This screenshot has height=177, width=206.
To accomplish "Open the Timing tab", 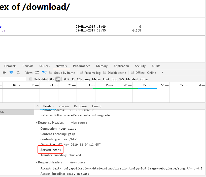I will pos(96,106).
